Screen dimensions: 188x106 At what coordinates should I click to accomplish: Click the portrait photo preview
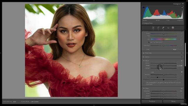[71, 50]
